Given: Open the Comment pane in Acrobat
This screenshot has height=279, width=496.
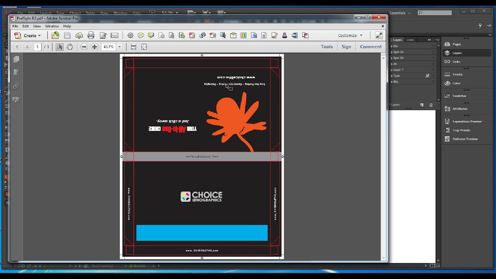Looking at the screenshot, I should [x=370, y=46].
